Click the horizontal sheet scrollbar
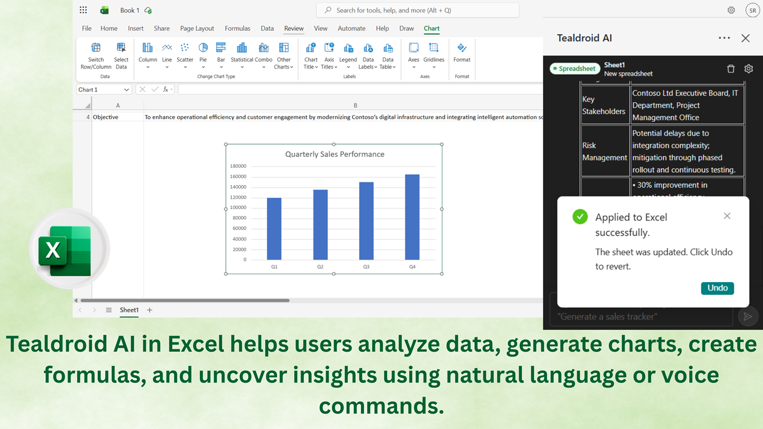The image size is (763, 429). pyautogui.click(x=185, y=301)
